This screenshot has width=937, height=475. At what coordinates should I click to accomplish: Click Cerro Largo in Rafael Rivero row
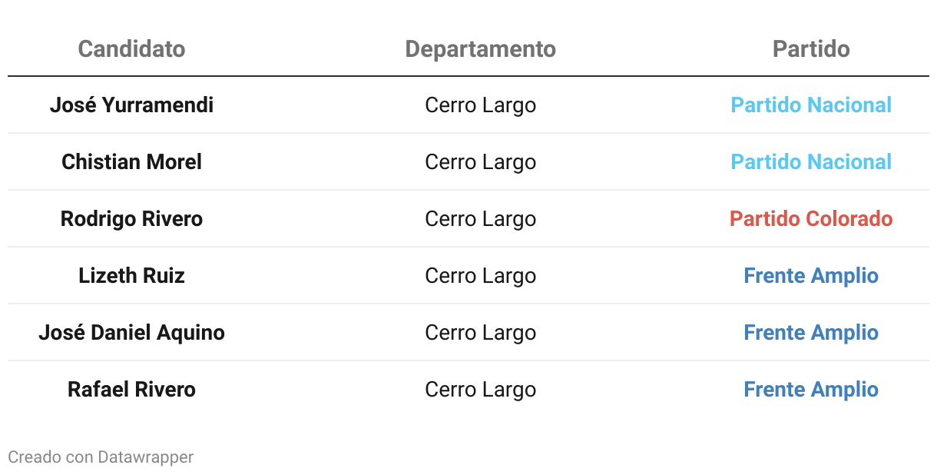point(480,389)
